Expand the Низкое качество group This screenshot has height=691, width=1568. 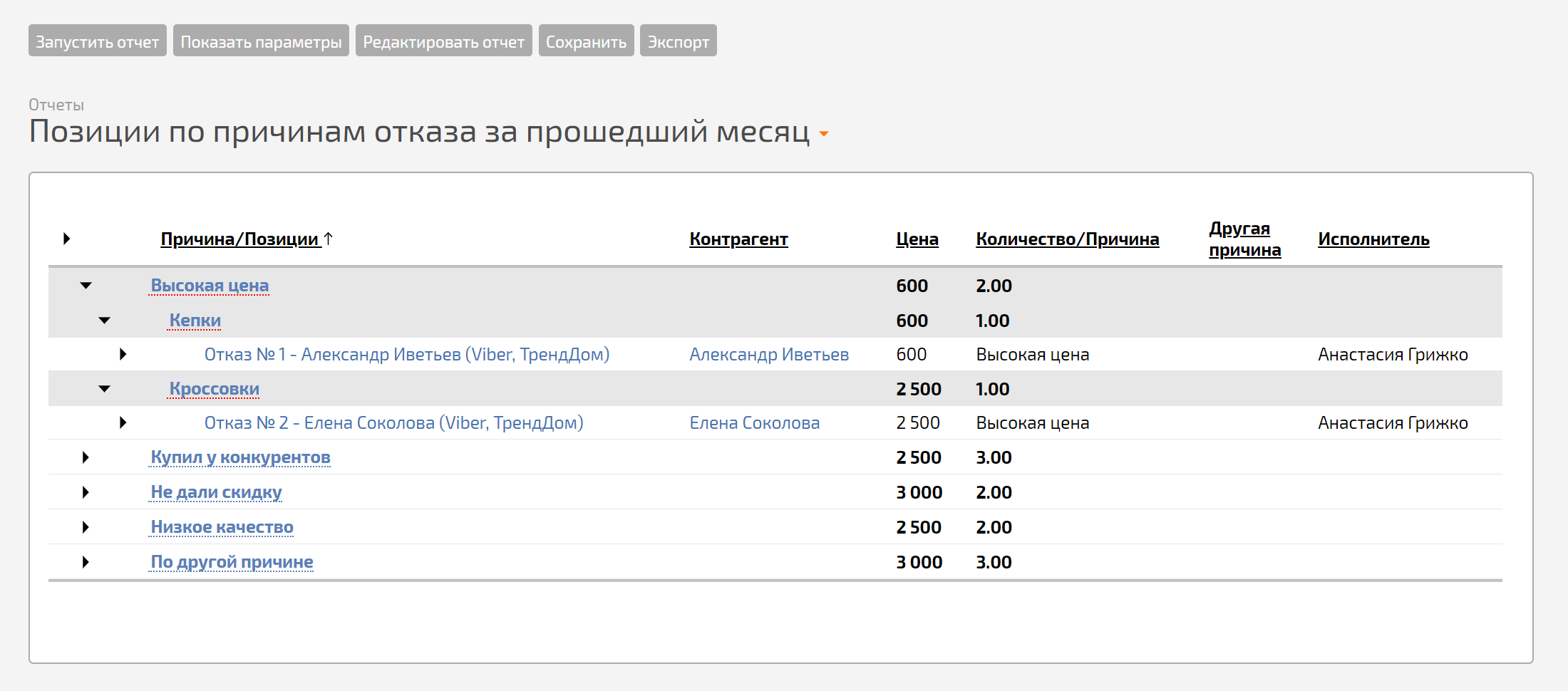[86, 527]
